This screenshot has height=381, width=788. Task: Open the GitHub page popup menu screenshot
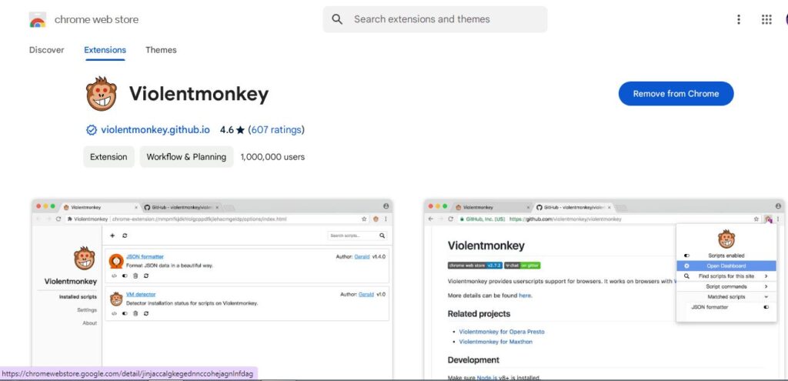tap(604, 289)
